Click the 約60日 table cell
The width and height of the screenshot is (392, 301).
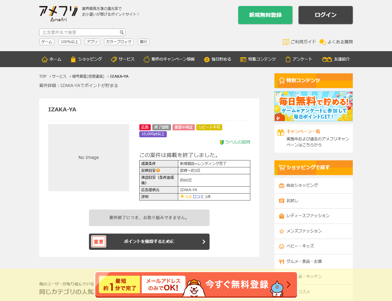(x=214, y=180)
